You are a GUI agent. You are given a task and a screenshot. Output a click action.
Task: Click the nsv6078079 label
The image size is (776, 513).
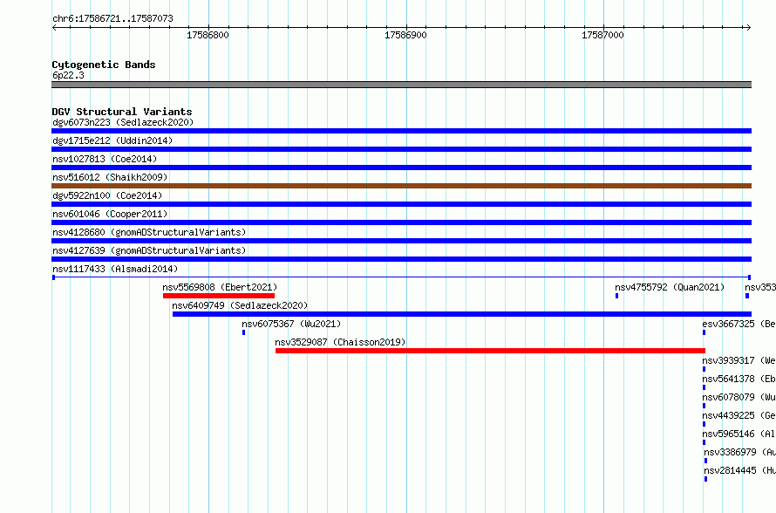point(739,397)
